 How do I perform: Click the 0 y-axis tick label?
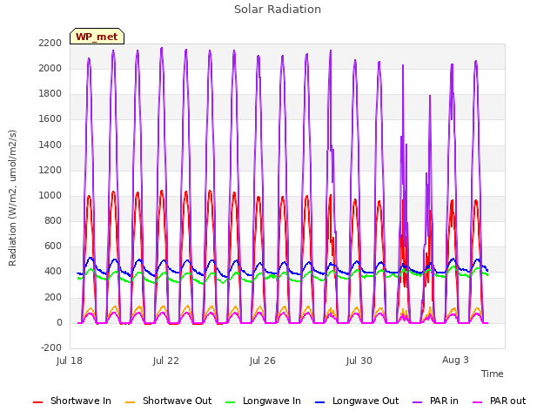tap(59, 323)
